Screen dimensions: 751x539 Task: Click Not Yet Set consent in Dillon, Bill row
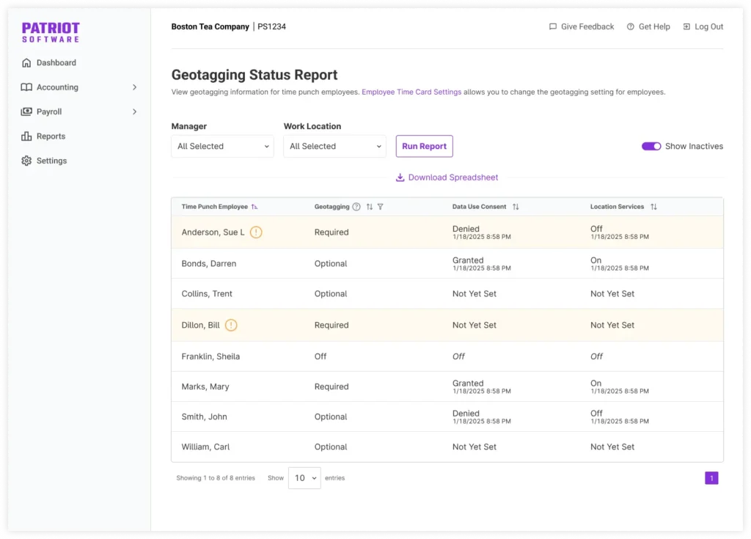pos(475,326)
